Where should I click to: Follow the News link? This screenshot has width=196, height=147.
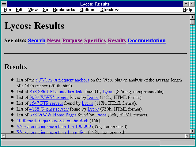tap(54, 40)
